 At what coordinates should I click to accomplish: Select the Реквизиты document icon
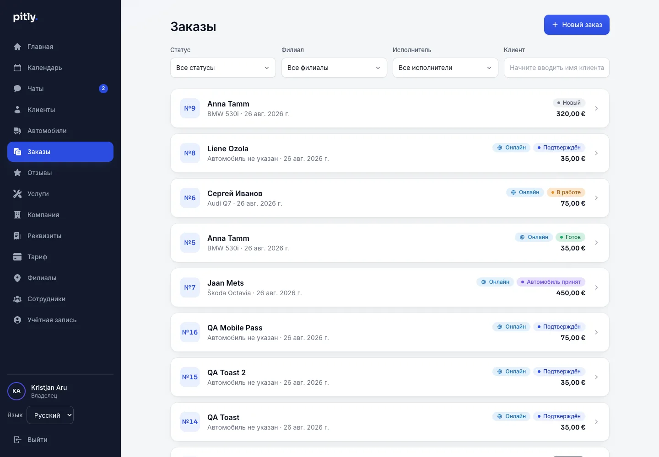(x=17, y=236)
